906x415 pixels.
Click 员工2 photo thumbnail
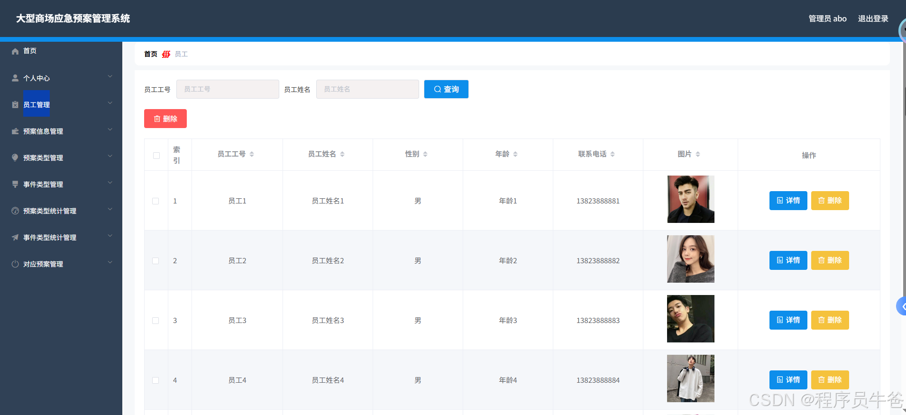pos(691,259)
